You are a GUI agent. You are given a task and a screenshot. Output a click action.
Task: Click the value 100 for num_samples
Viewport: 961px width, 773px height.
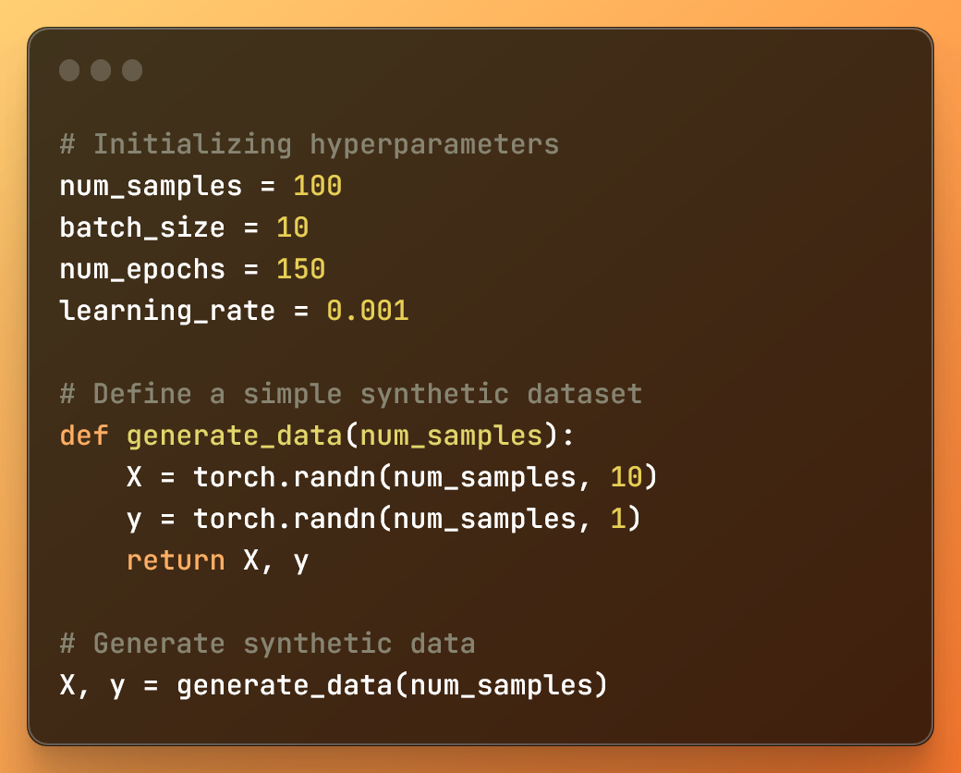(318, 186)
